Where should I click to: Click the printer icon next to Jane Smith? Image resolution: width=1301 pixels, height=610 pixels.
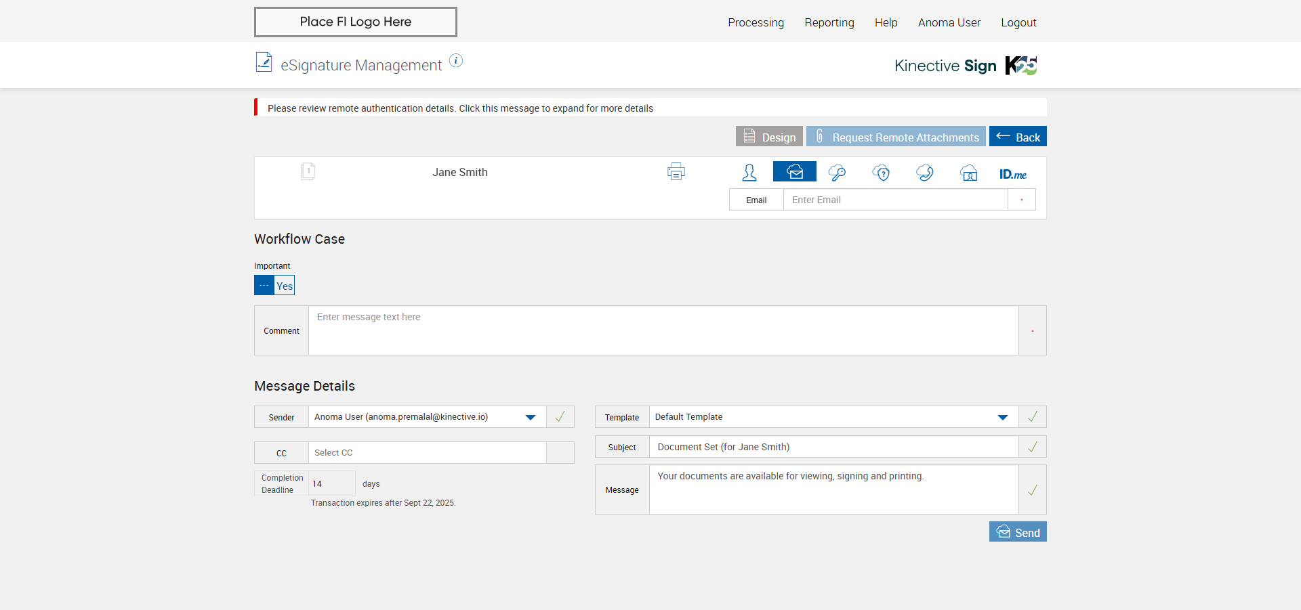pos(676,172)
